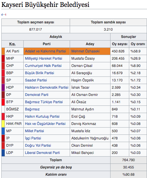147x178 pixels.
Task: Click the Toplam sandık sayısı header
Action: (x=109, y=22)
